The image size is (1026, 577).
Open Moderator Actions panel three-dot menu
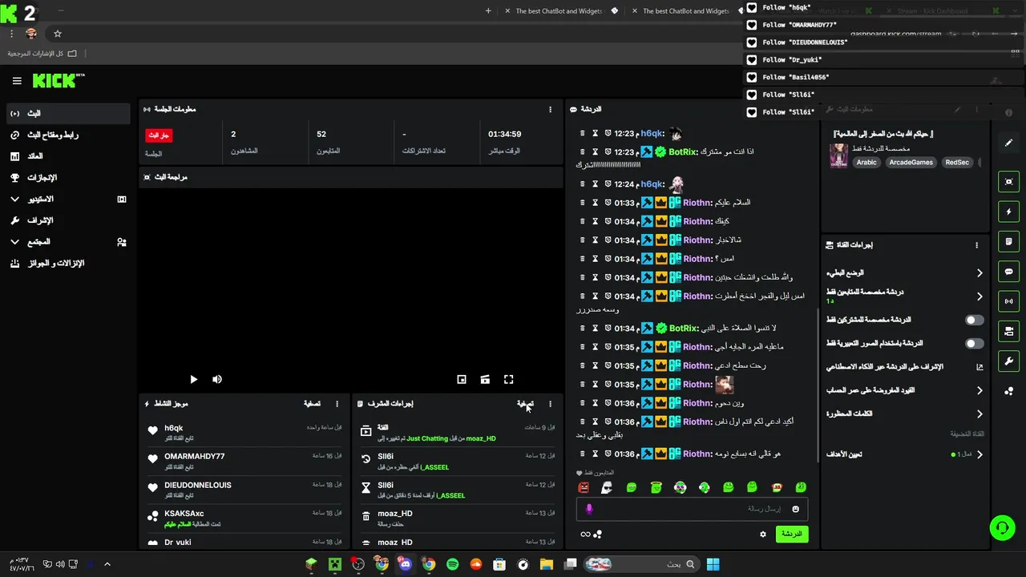pos(550,404)
